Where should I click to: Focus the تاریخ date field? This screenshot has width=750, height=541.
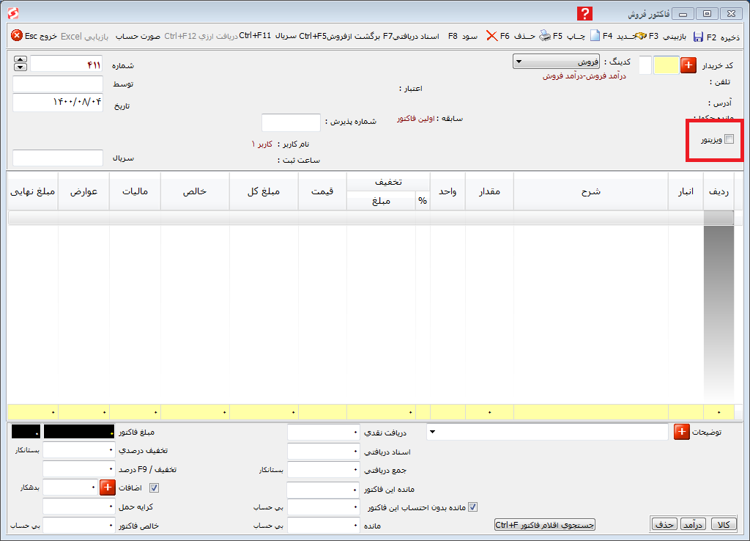coord(58,103)
